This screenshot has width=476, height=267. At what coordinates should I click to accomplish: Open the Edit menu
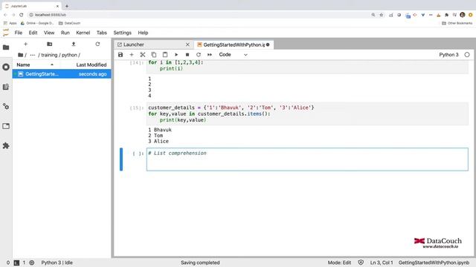(33, 33)
